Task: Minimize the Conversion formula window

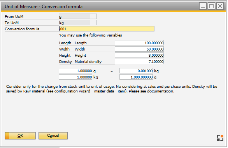Action: pyautogui.click(x=203, y=6)
